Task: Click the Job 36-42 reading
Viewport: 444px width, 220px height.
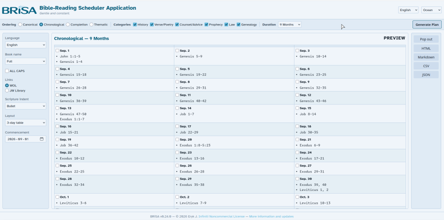Action: point(69,145)
